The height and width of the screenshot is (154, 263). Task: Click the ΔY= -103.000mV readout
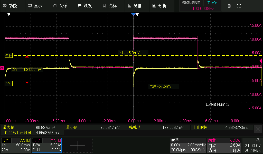(x=27, y=70)
